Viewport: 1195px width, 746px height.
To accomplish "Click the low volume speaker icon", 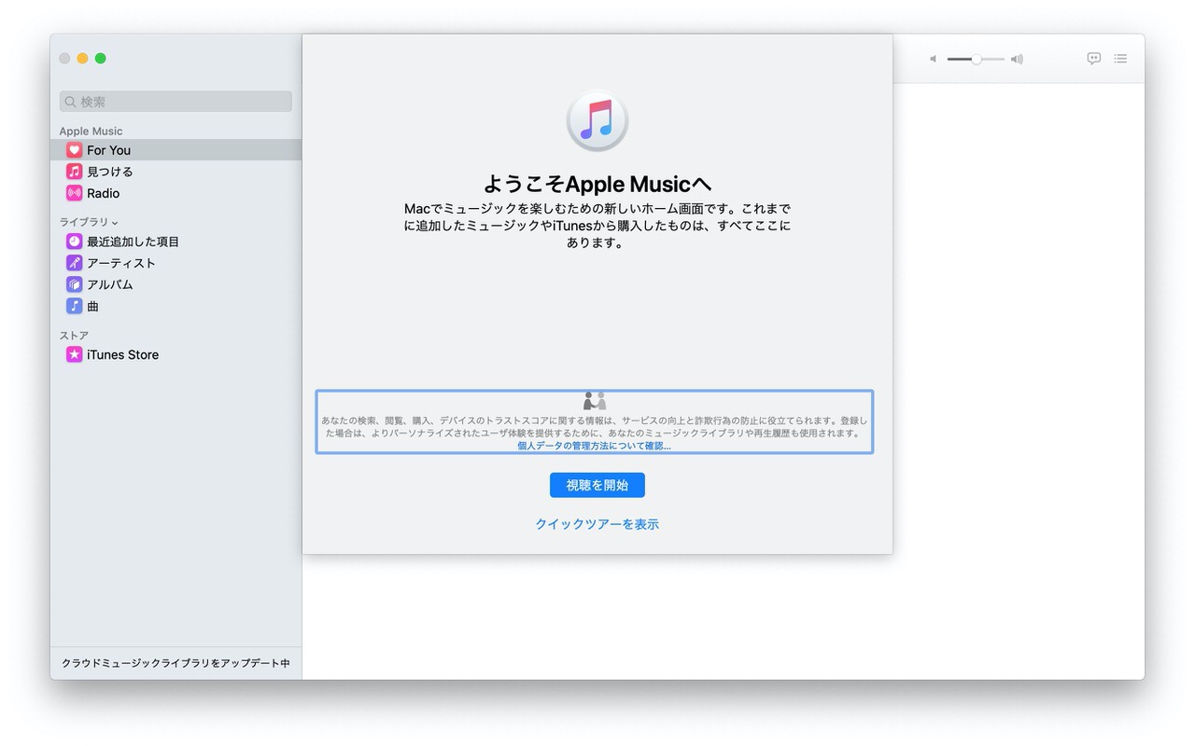I will pos(933,59).
